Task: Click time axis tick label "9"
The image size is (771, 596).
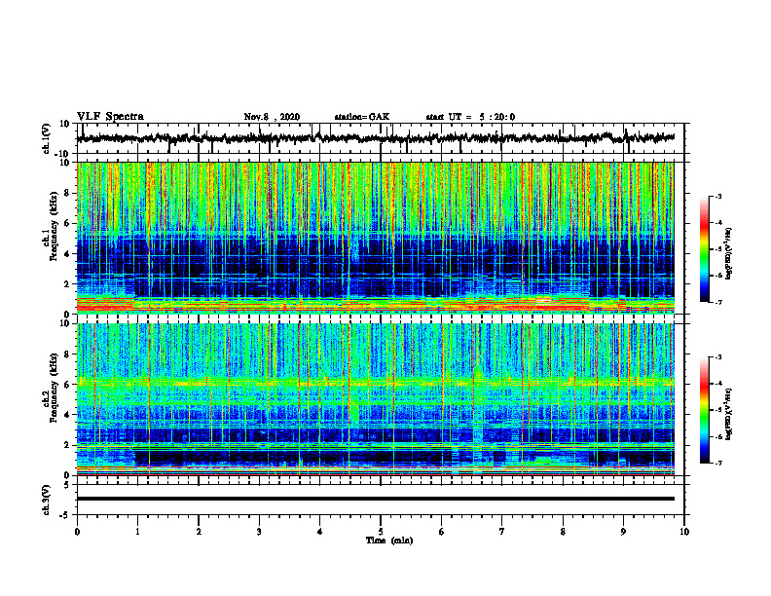Action: [x=623, y=532]
